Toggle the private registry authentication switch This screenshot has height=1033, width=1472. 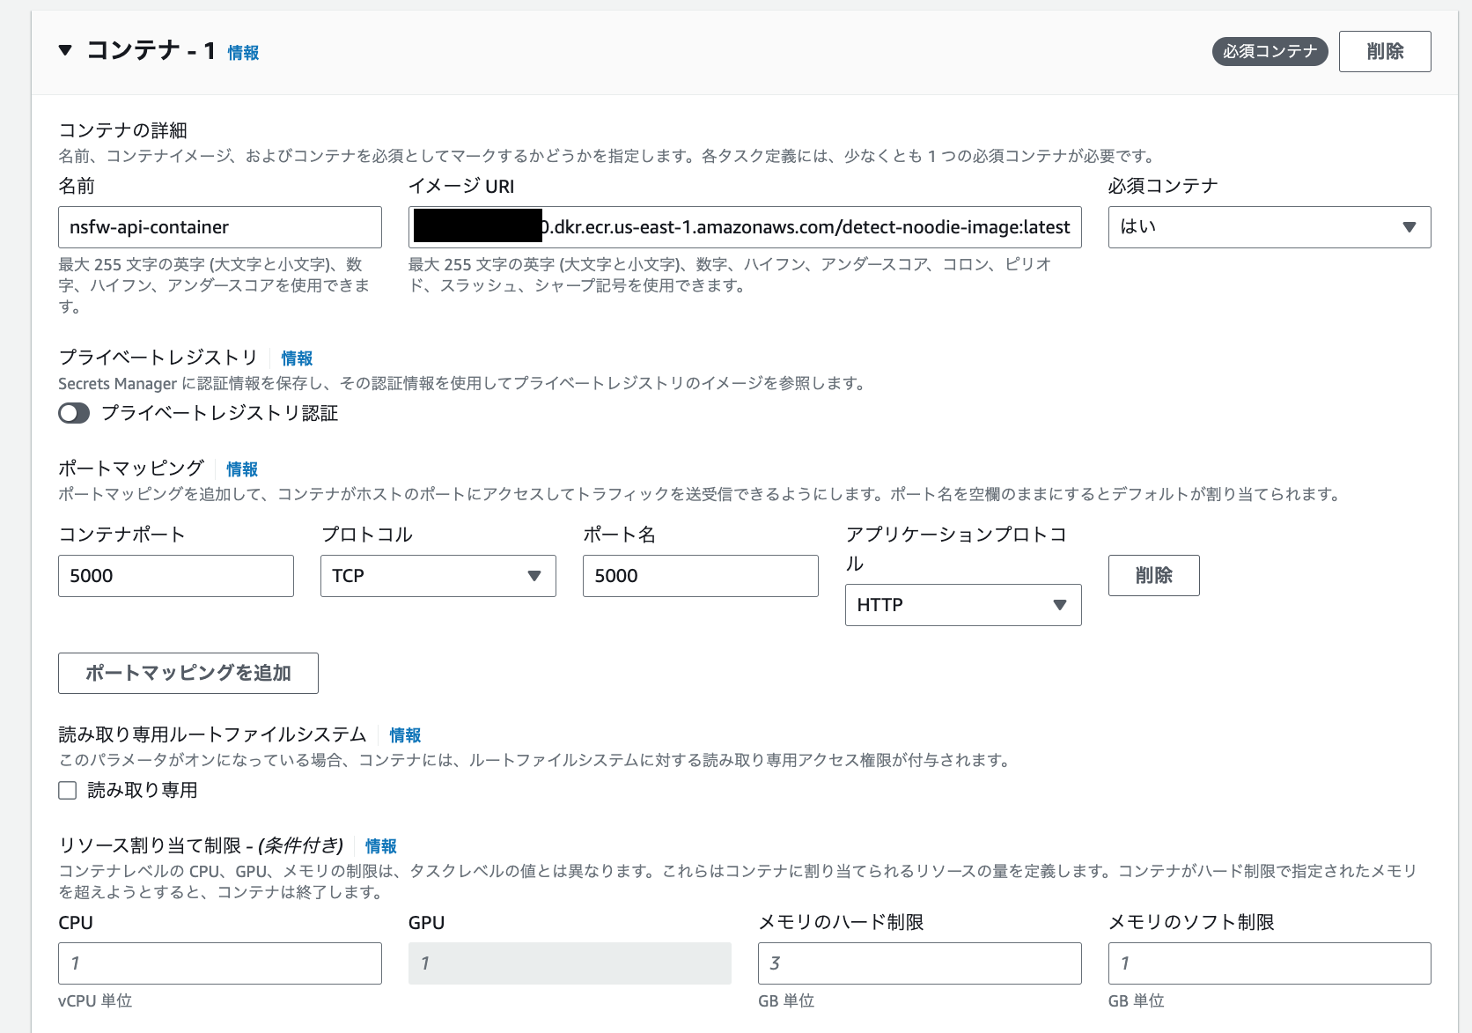click(74, 413)
